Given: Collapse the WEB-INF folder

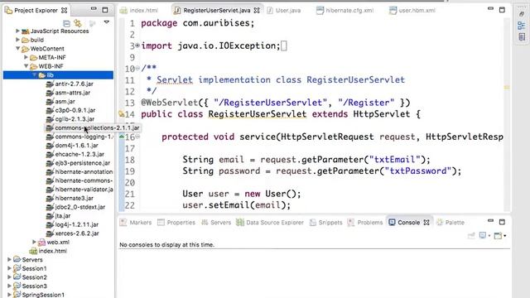Looking at the screenshot, I should (x=26, y=66).
